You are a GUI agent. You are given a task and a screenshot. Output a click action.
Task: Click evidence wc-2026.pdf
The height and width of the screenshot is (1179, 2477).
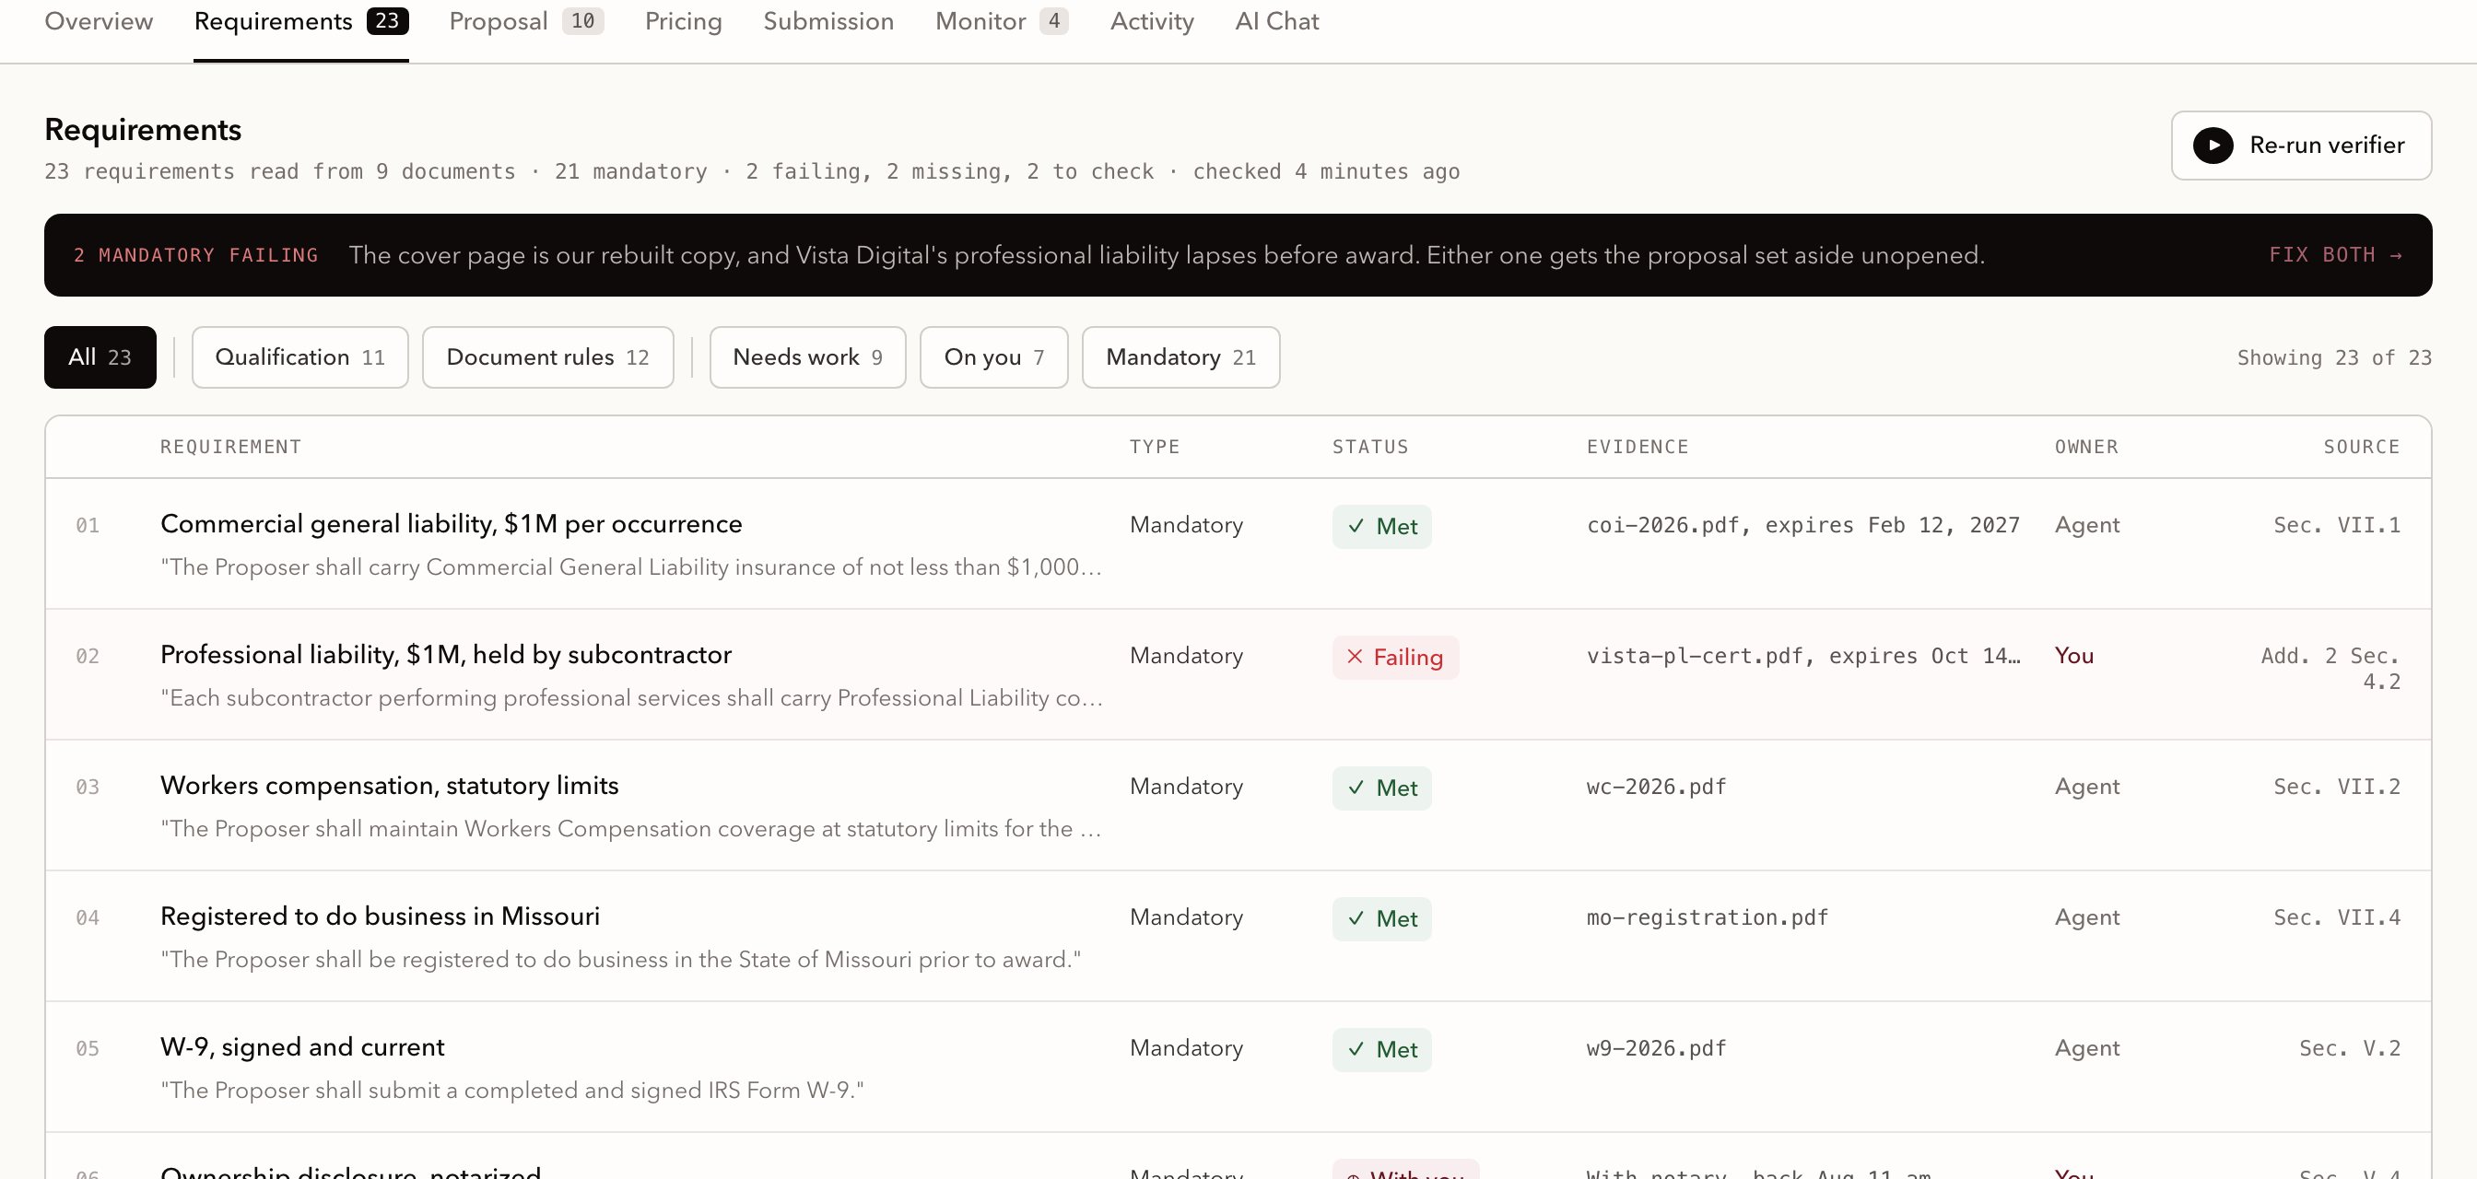coord(1656,787)
